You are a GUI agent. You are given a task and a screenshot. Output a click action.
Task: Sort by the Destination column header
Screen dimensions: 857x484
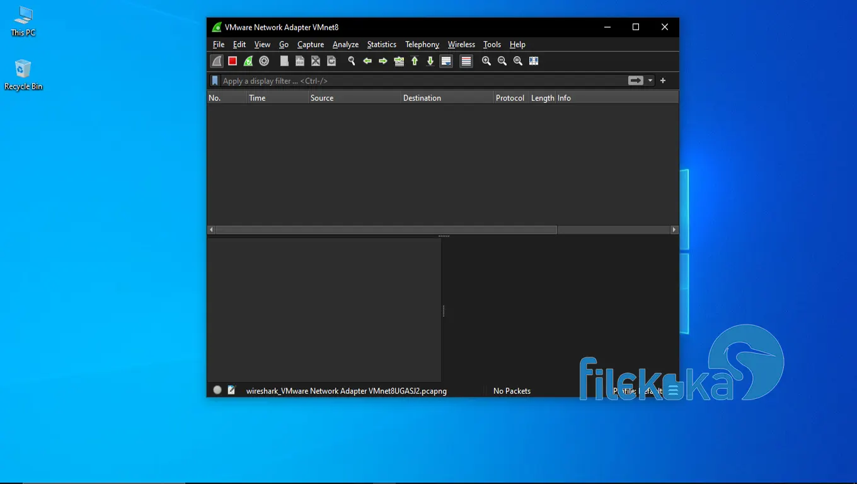[x=447, y=98]
